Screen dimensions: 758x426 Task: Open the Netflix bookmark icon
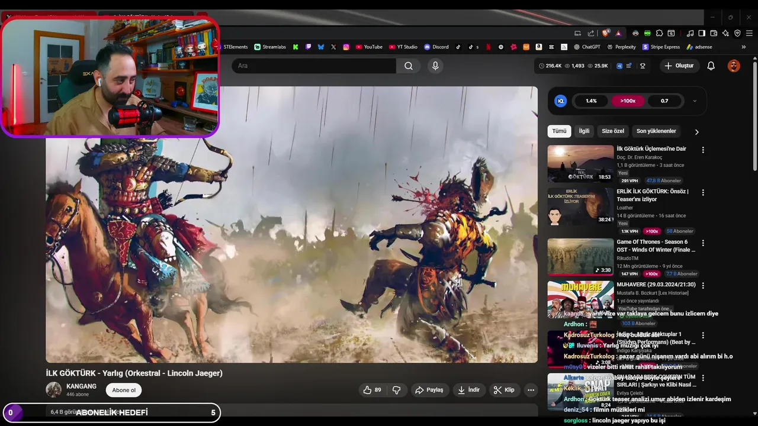click(x=488, y=47)
